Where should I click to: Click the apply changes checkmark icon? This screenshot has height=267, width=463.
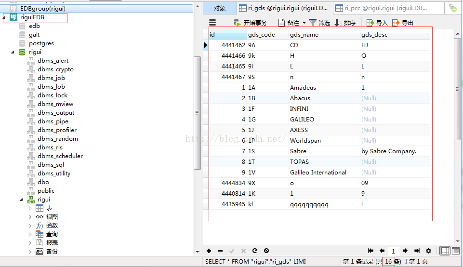231,251
